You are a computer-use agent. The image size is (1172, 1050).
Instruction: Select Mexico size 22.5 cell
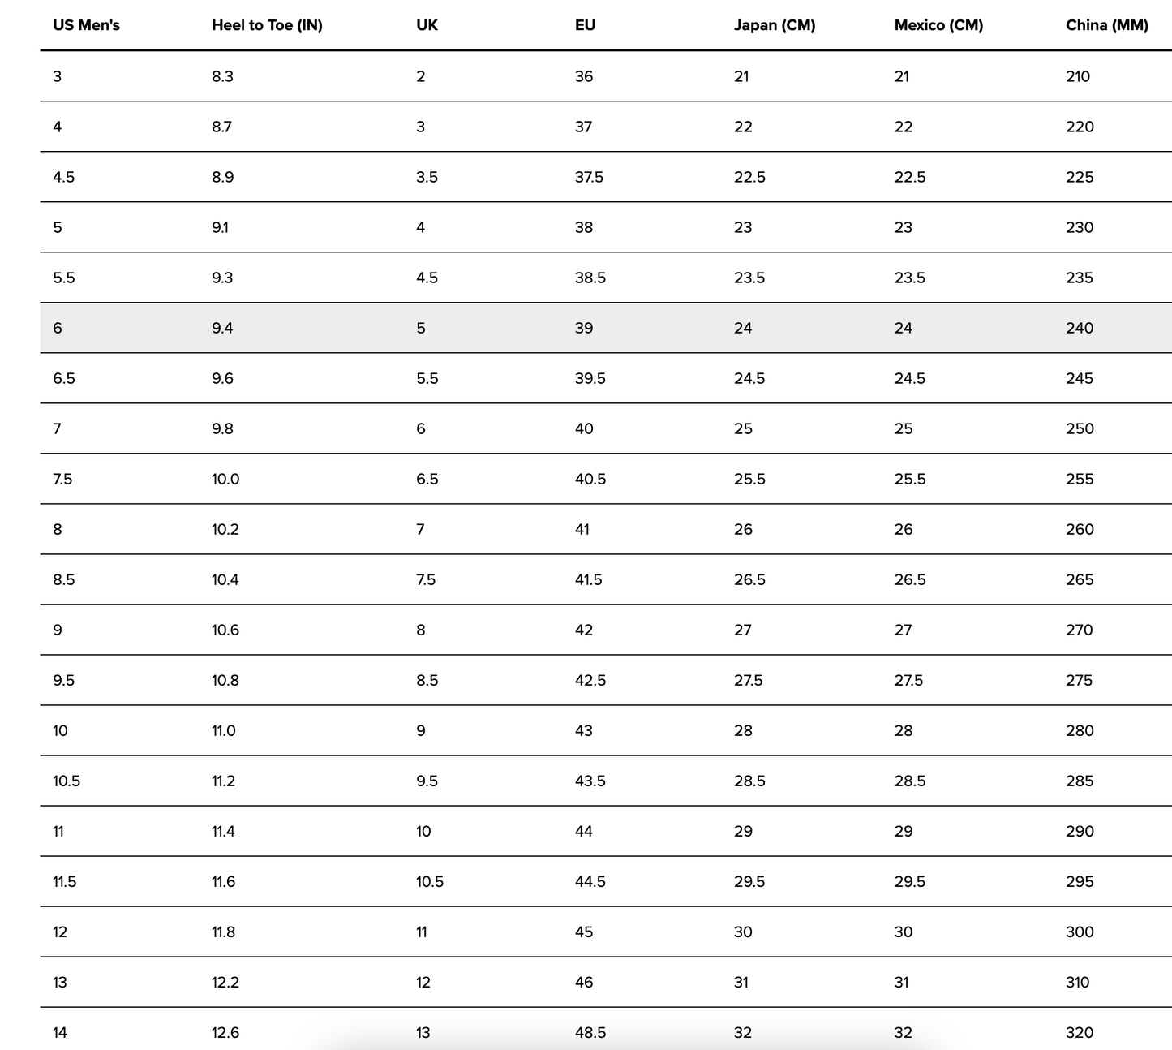[x=910, y=177]
